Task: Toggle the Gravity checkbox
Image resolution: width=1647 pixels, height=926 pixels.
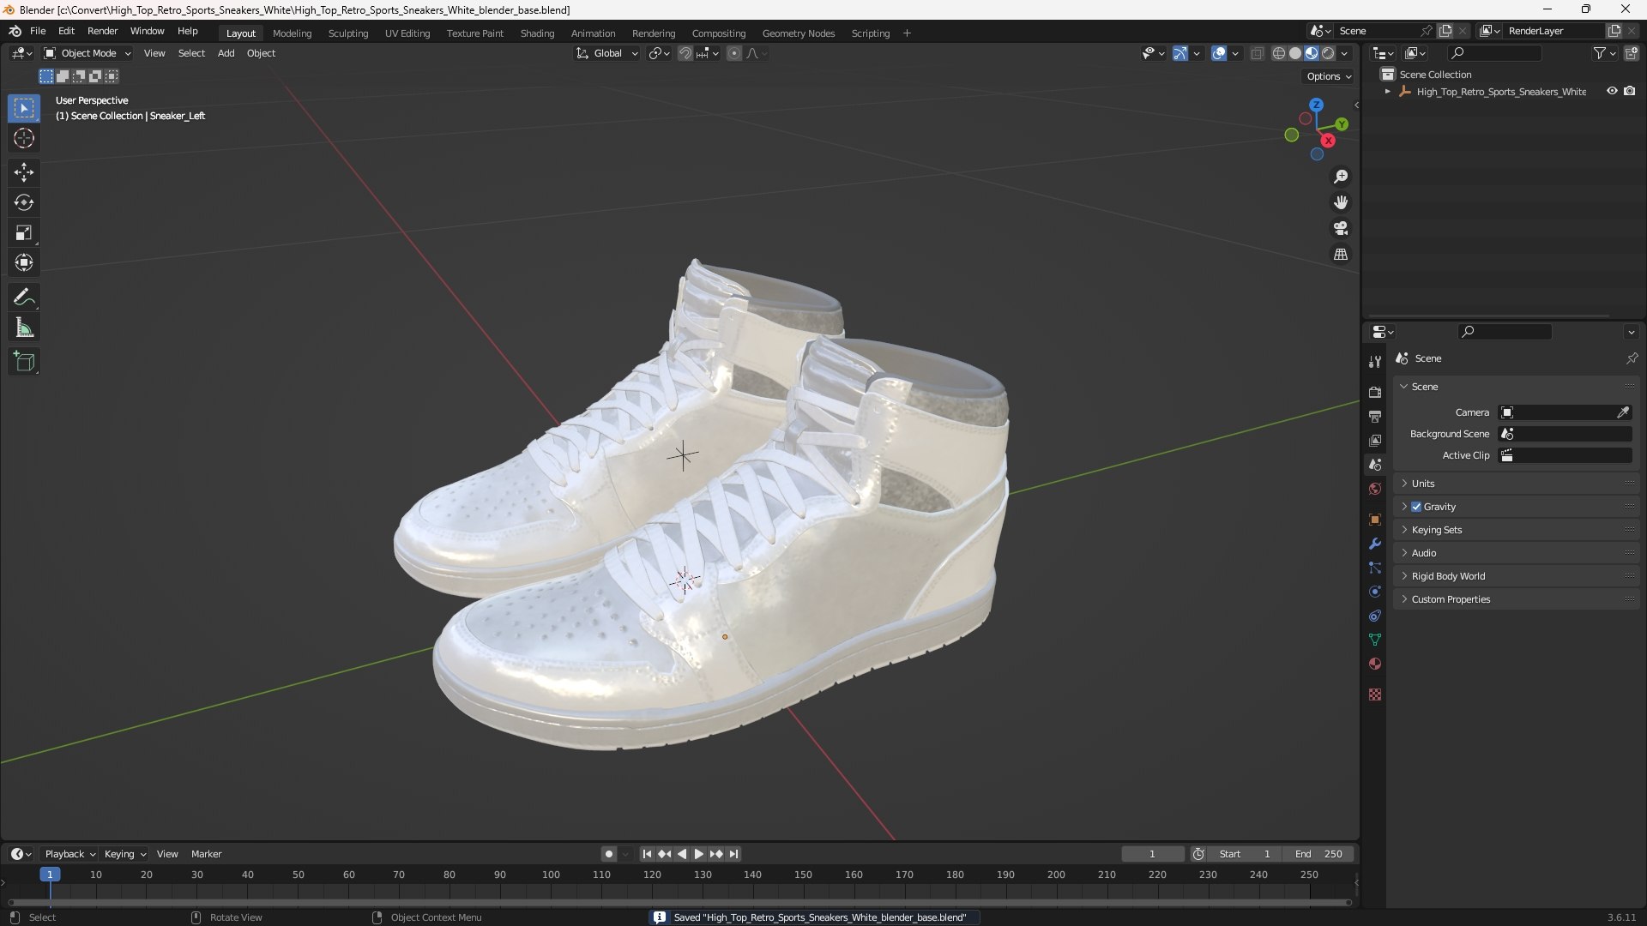Action: (1416, 507)
